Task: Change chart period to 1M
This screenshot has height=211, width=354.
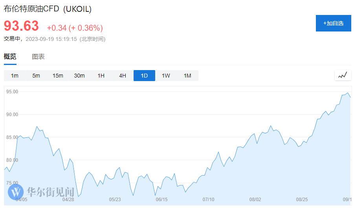Action: coord(187,76)
